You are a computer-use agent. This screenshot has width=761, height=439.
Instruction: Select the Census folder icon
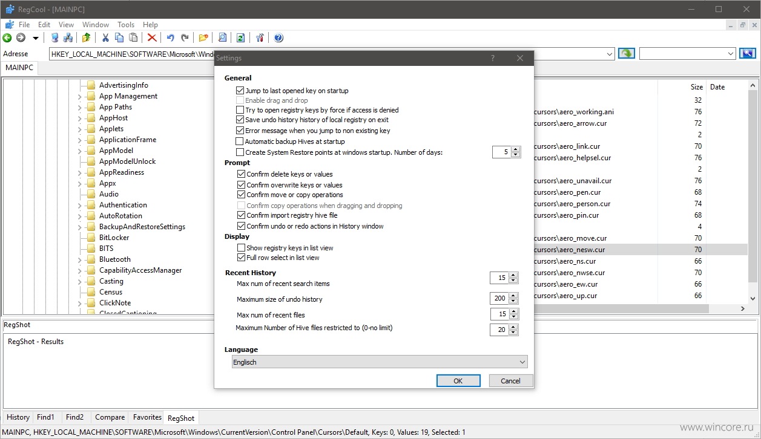coord(91,292)
